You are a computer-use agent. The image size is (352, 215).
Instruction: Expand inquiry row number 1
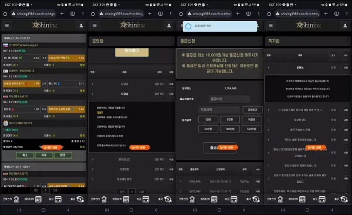click(132, 179)
